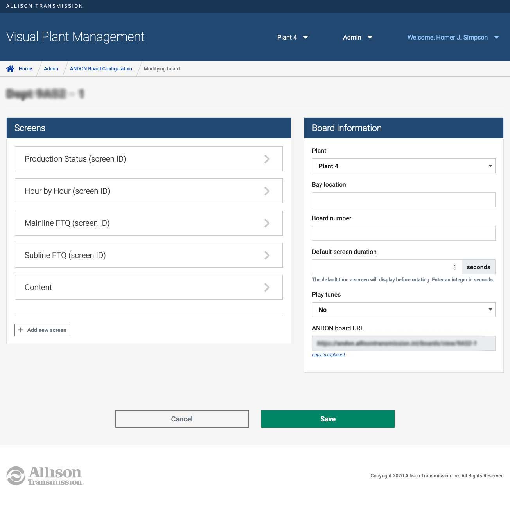Image resolution: width=510 pixels, height=506 pixels.
Task: Go to the Admin breadcrumb link
Action: pos(51,69)
